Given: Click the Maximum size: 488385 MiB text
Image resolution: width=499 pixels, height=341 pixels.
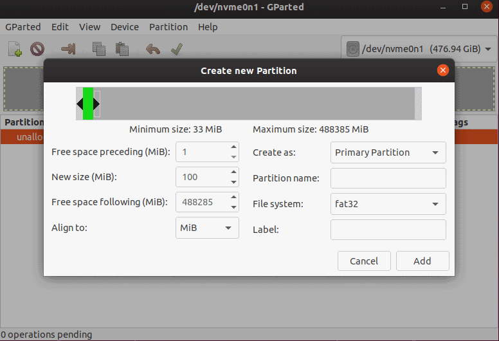Looking at the screenshot, I should [311, 129].
